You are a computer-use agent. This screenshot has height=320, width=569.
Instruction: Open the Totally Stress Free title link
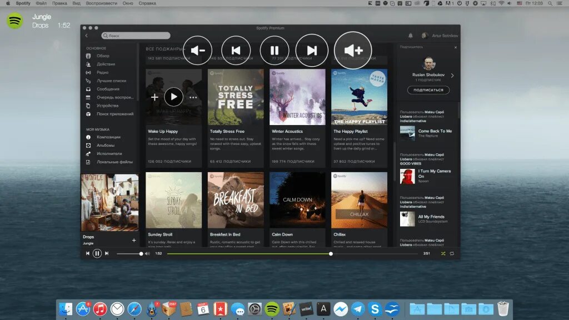click(227, 131)
